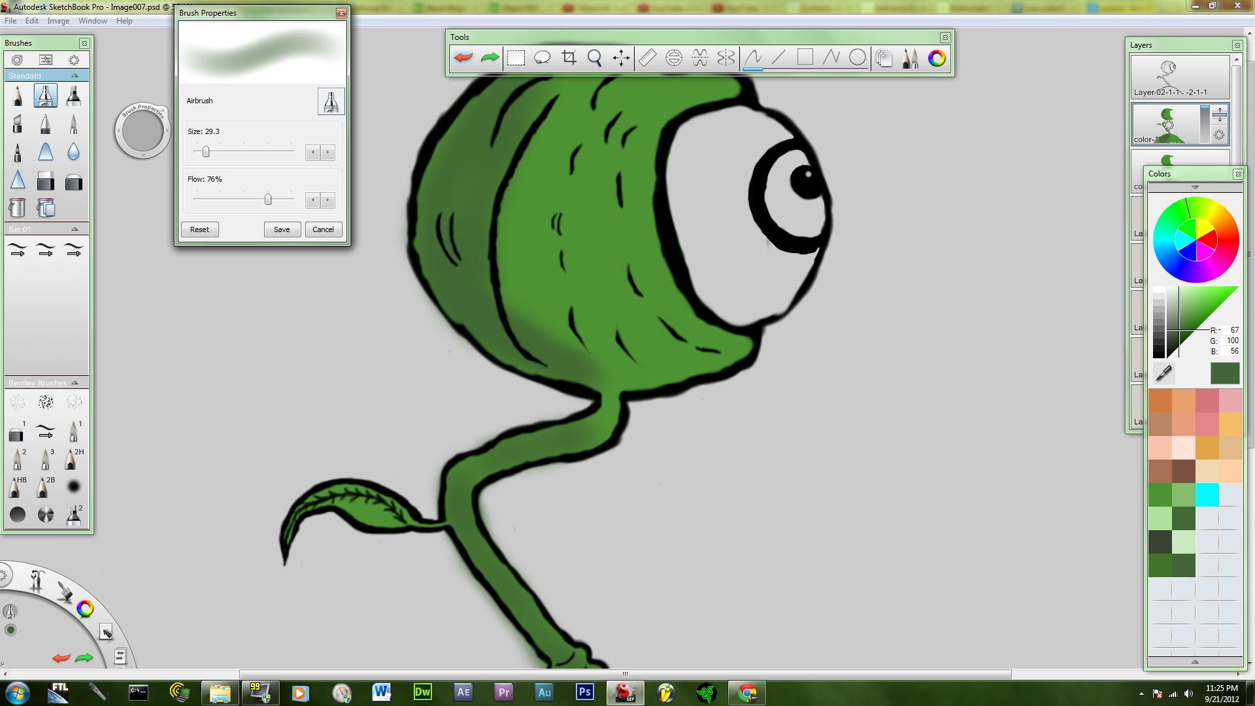
Task: Click Cancel in Brush Properties
Action: 323,229
